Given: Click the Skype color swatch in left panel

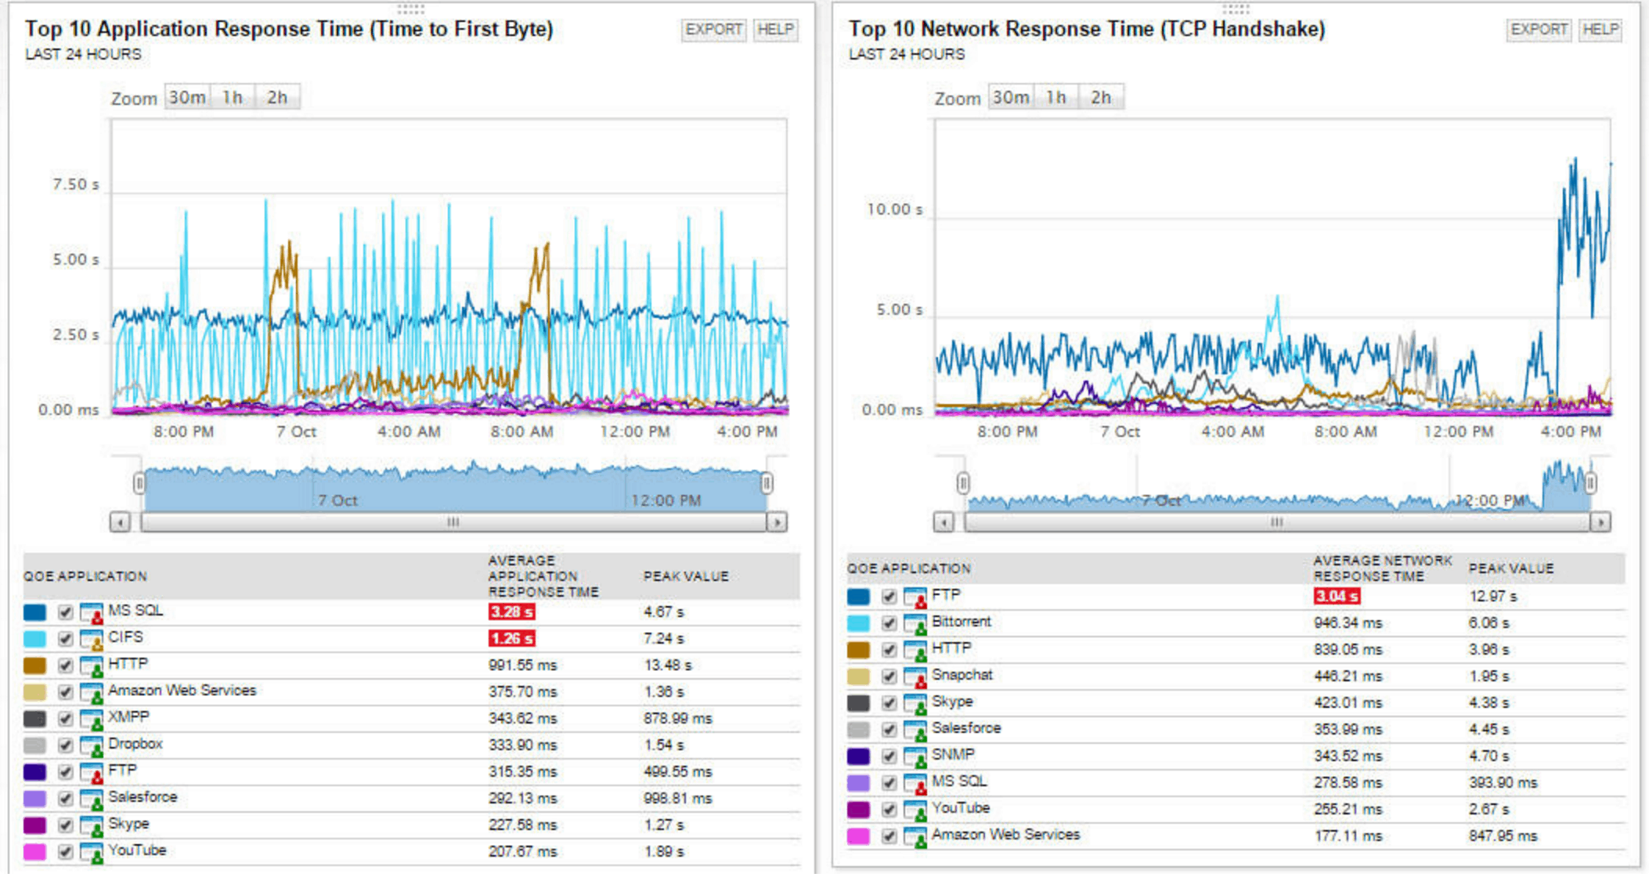Looking at the screenshot, I should coord(35,824).
